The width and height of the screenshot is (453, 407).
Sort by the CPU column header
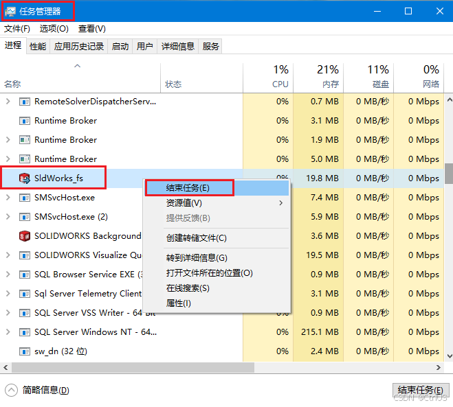click(268, 78)
